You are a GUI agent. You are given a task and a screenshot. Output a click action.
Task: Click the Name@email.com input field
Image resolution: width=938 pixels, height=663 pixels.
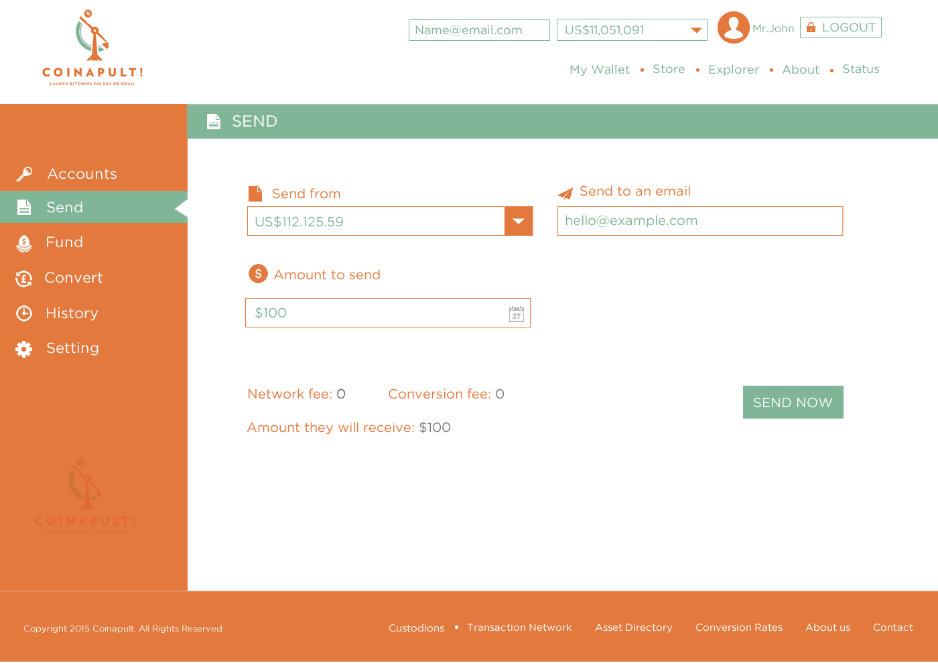tap(479, 30)
